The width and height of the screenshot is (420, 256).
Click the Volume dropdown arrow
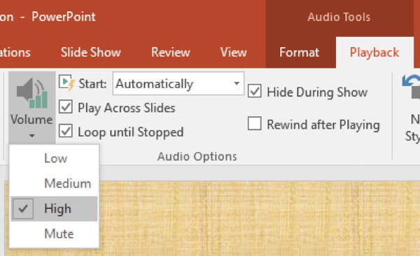pyautogui.click(x=32, y=136)
